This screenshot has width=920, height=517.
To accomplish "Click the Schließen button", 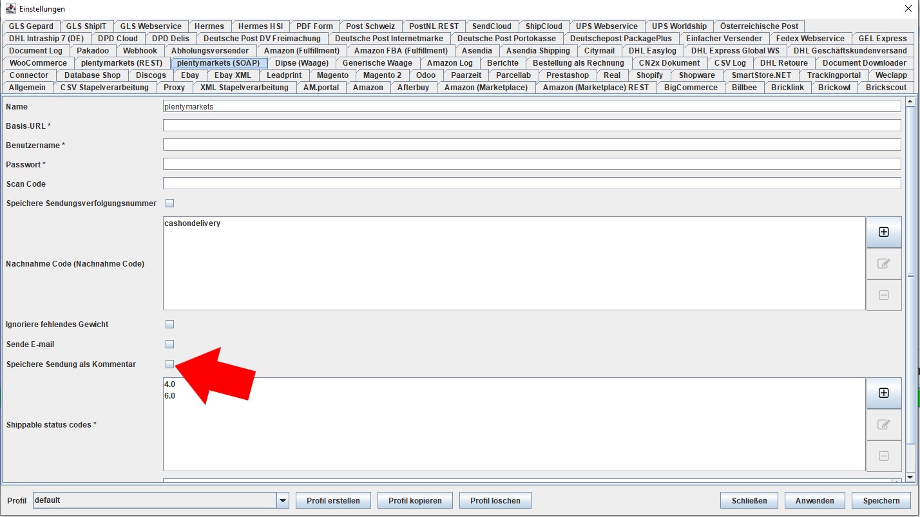I will 749,500.
